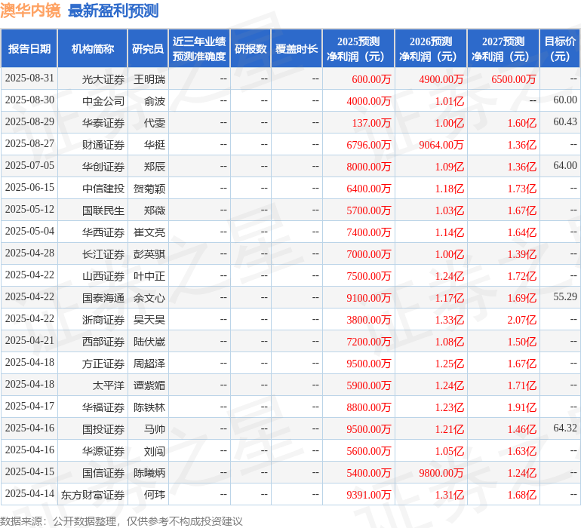Viewport: 581px width, 528px height.
Task: Click target price 55.29
Action: click(x=565, y=296)
